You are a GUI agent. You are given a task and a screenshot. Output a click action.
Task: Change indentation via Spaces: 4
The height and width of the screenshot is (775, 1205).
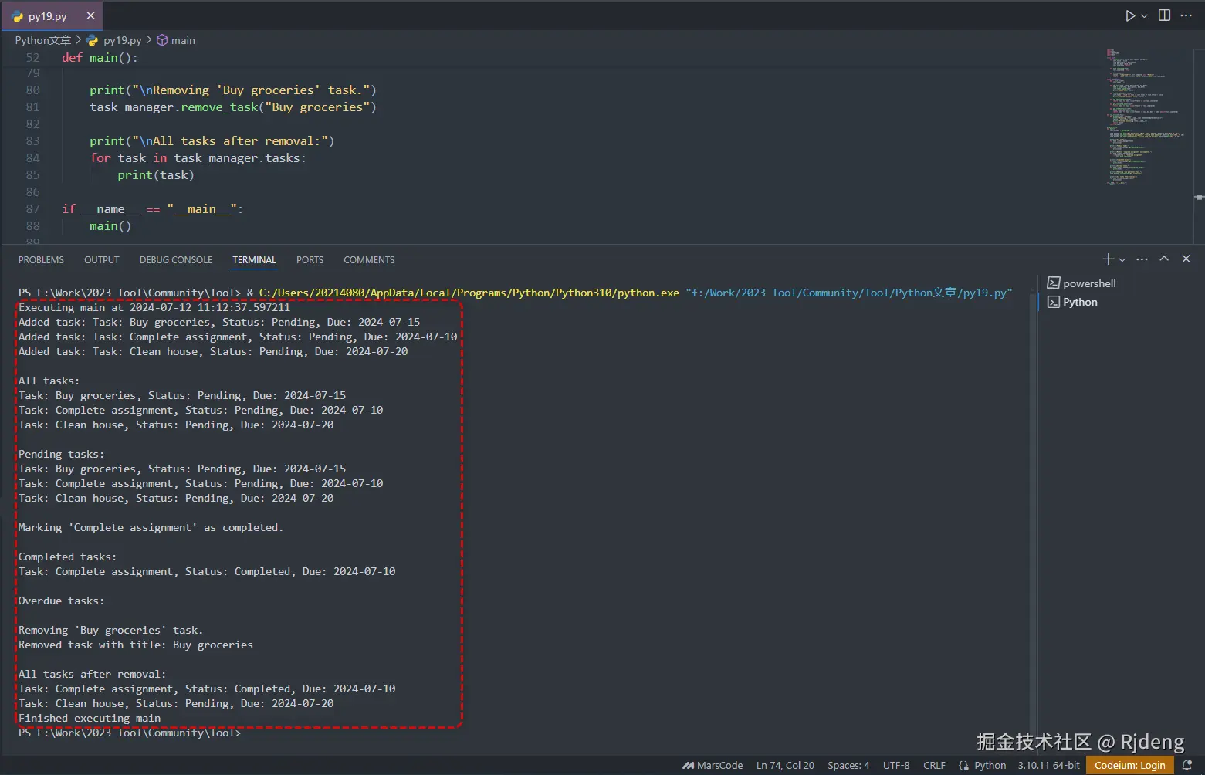click(848, 765)
